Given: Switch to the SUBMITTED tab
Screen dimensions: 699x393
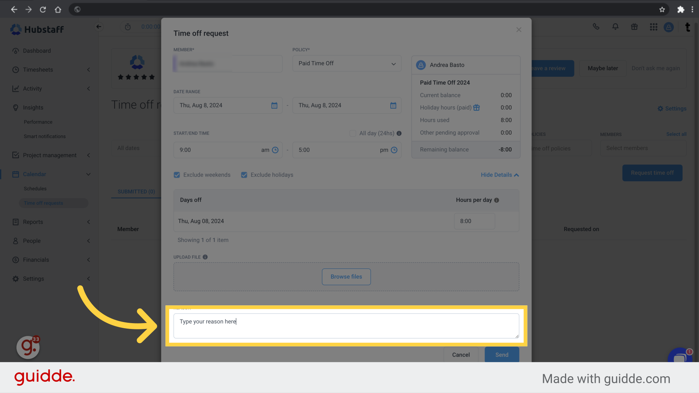Looking at the screenshot, I should pos(136,191).
